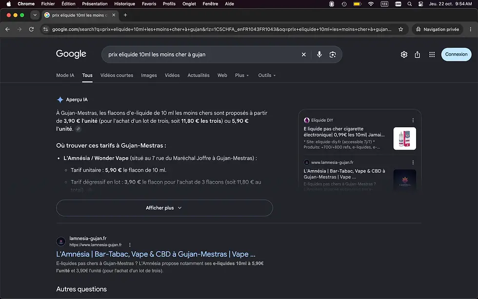This screenshot has height=299, width=478.
Task: Open the Historique menu
Action: 124,3
